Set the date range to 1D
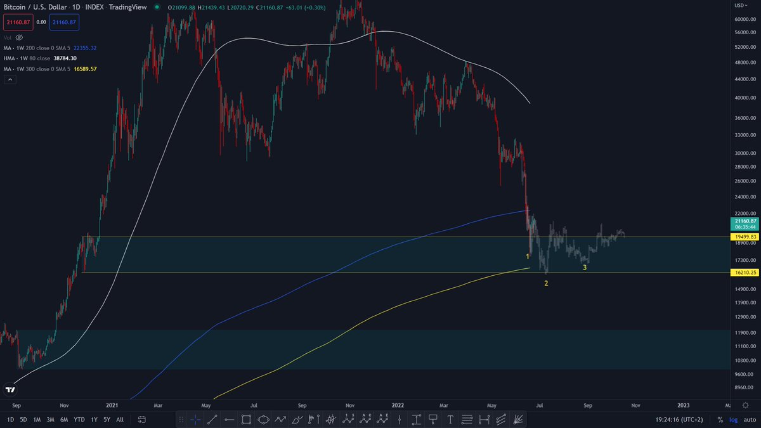 pyautogui.click(x=10, y=419)
